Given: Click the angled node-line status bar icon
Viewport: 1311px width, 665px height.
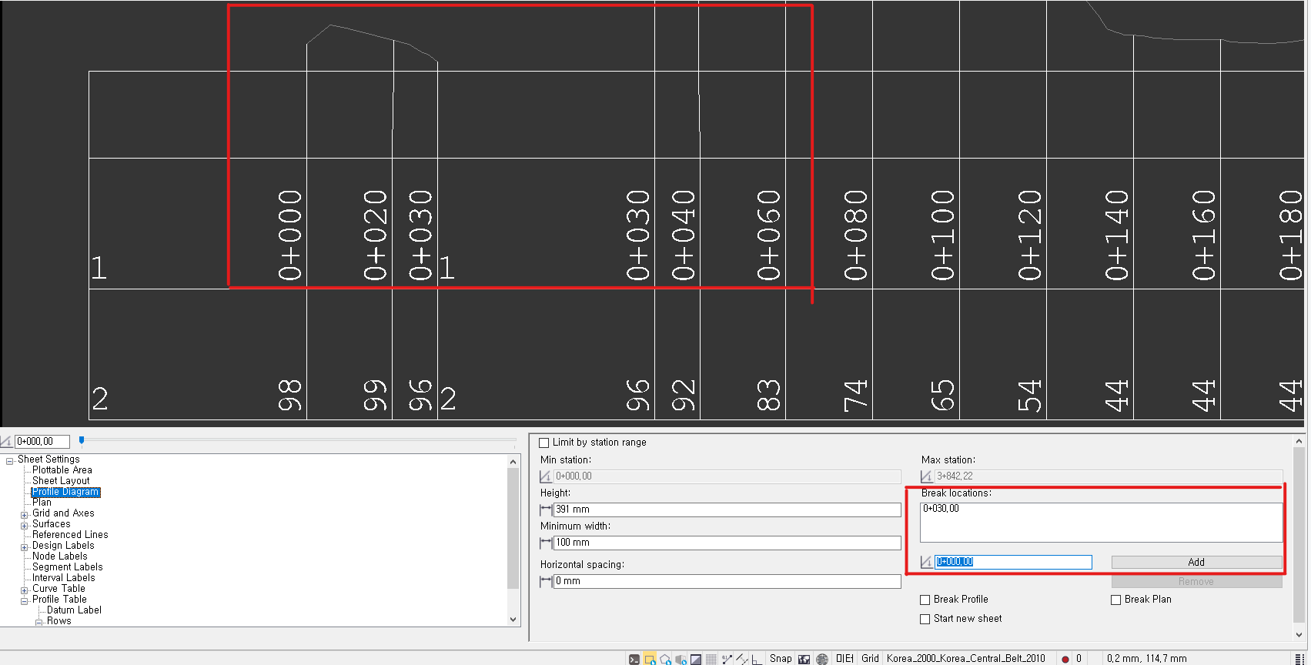Looking at the screenshot, I should [x=727, y=659].
